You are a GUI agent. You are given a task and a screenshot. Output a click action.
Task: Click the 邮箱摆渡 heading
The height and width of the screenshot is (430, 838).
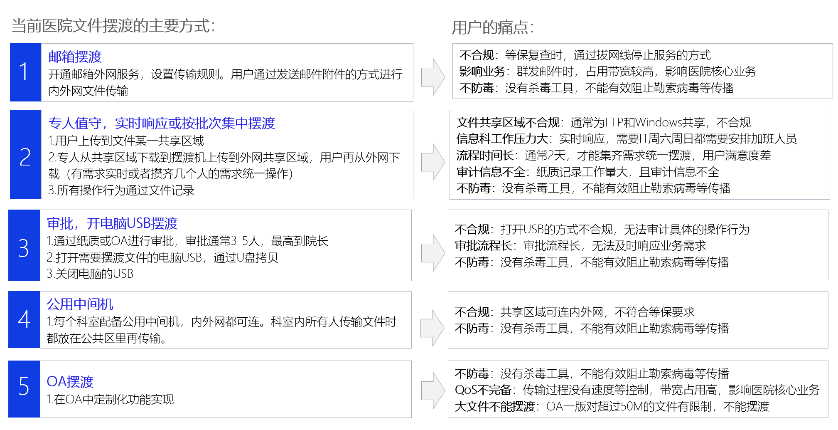[75, 57]
